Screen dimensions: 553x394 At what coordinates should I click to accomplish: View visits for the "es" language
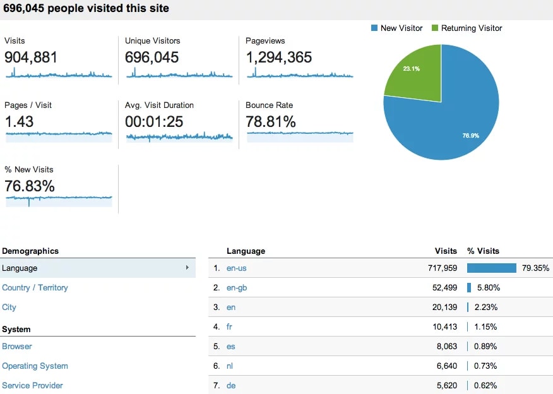pos(230,346)
